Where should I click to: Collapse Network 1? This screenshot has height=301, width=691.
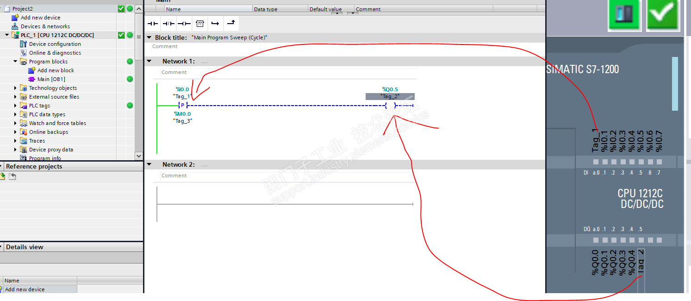pyautogui.click(x=149, y=61)
